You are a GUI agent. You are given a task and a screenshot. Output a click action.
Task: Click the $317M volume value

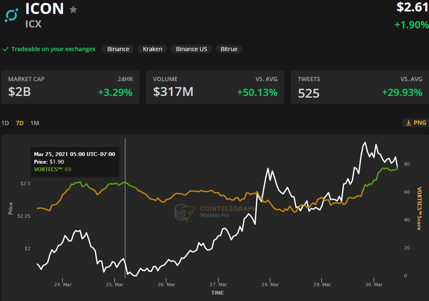[x=173, y=92]
